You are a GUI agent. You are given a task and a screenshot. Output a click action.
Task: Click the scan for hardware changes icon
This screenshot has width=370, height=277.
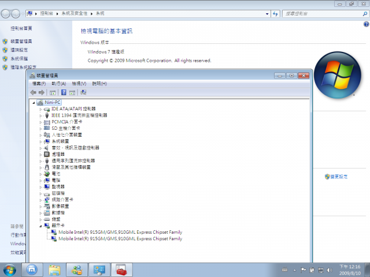pyautogui.click(x=83, y=92)
